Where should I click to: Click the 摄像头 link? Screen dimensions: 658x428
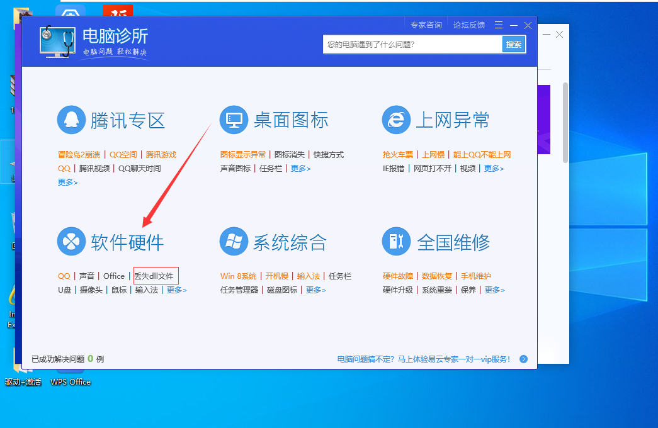(91, 290)
